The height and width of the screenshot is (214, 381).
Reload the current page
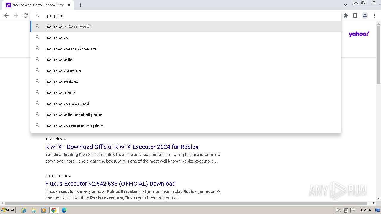pos(26,15)
